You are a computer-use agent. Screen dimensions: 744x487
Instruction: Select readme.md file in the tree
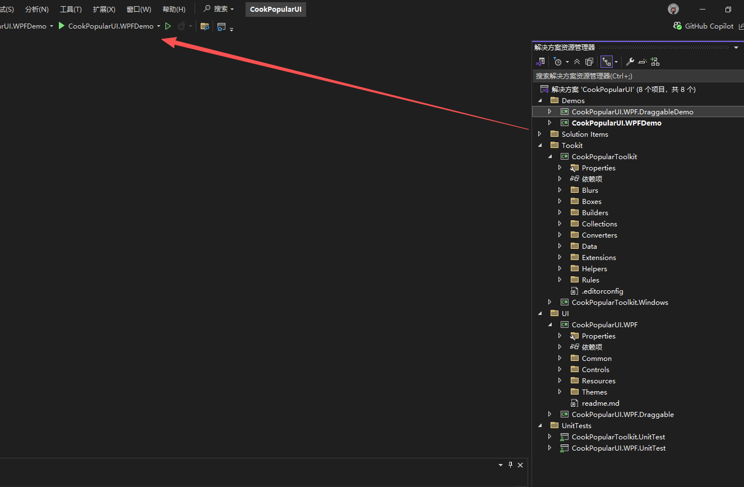click(x=600, y=403)
